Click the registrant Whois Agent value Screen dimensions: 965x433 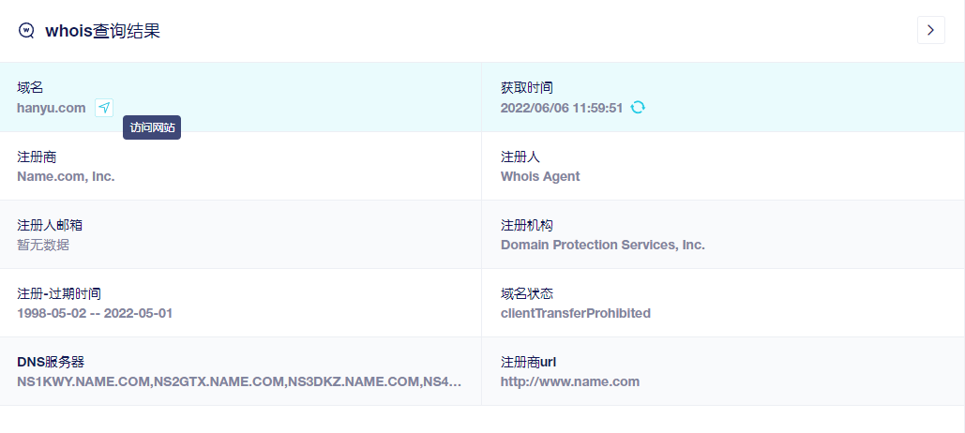[540, 176]
